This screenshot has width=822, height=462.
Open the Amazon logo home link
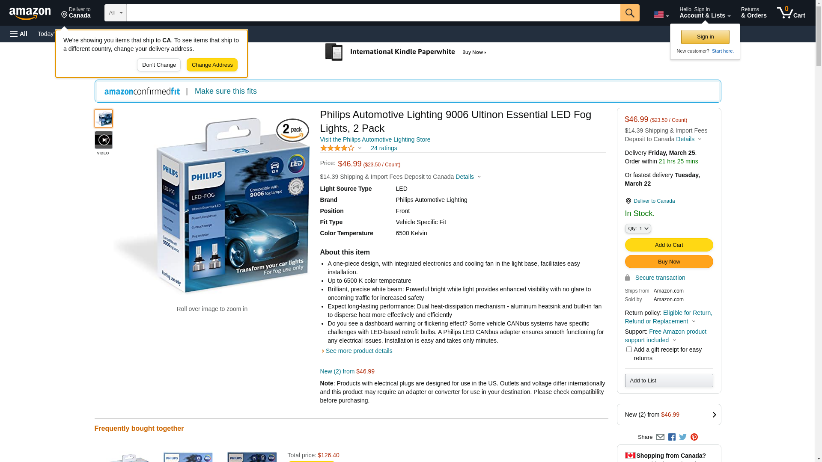pyautogui.click(x=30, y=13)
